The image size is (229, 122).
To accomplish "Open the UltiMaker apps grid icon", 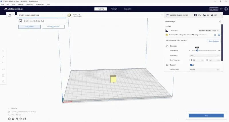I will point(221,9).
